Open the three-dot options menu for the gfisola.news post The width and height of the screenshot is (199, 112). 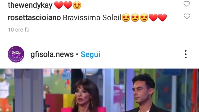pos(186,54)
